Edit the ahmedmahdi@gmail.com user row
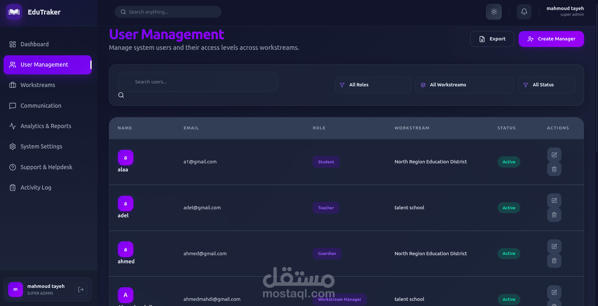Screen dimensions: 598x306 [x=554, y=292]
